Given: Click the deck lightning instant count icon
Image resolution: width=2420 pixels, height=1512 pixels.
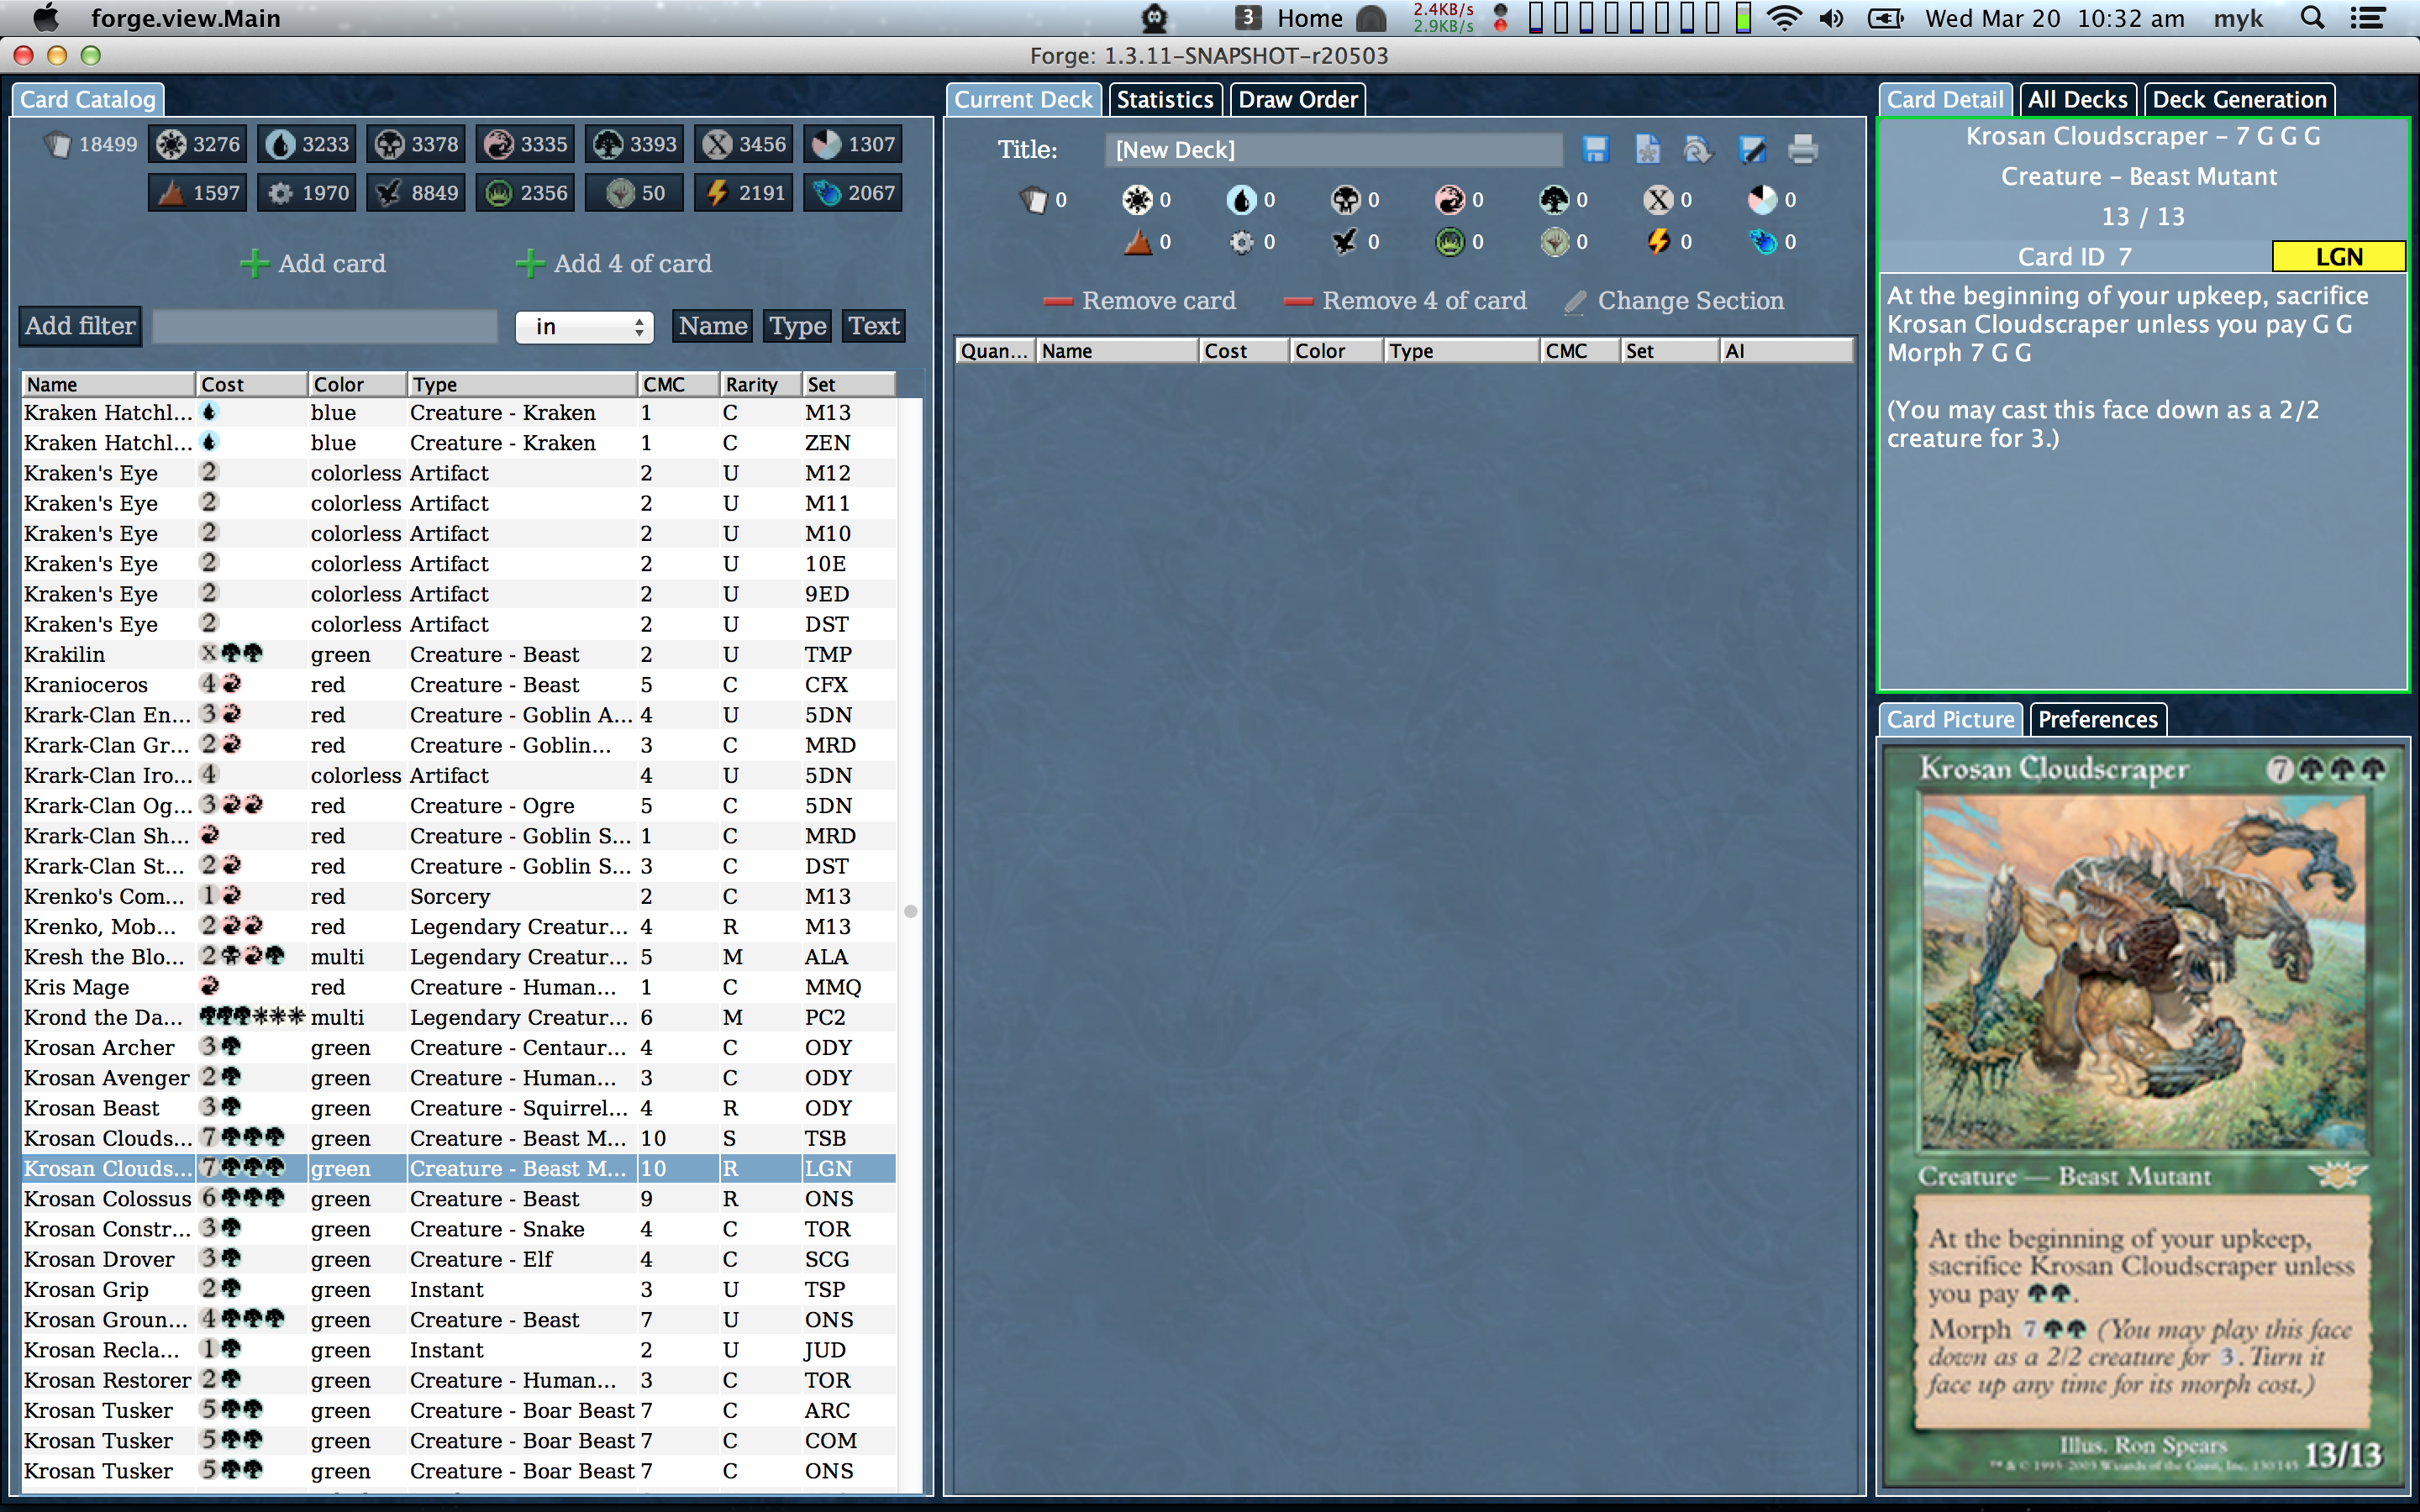Looking at the screenshot, I should [x=1658, y=242].
